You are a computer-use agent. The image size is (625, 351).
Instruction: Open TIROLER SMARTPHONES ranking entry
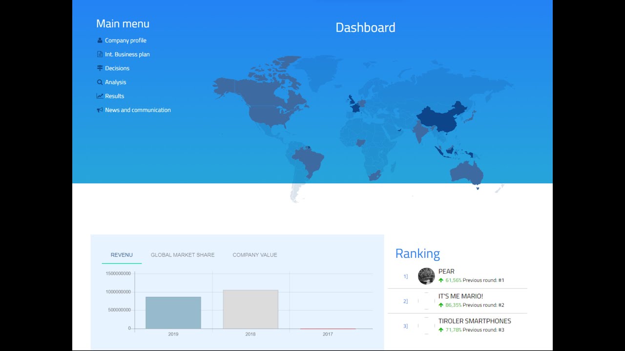(x=475, y=321)
